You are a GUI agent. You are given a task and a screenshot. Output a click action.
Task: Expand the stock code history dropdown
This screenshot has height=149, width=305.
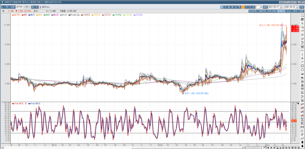[x=24, y=7]
